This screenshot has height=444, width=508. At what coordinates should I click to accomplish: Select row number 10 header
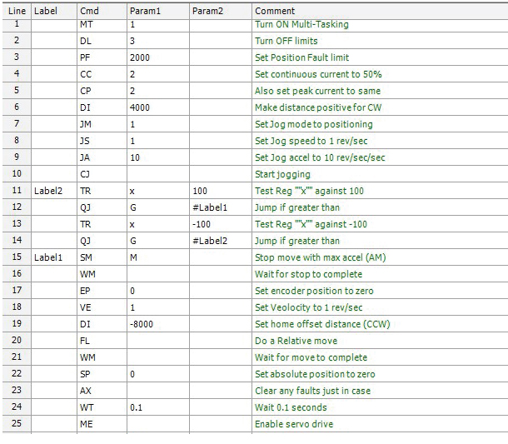(x=17, y=174)
